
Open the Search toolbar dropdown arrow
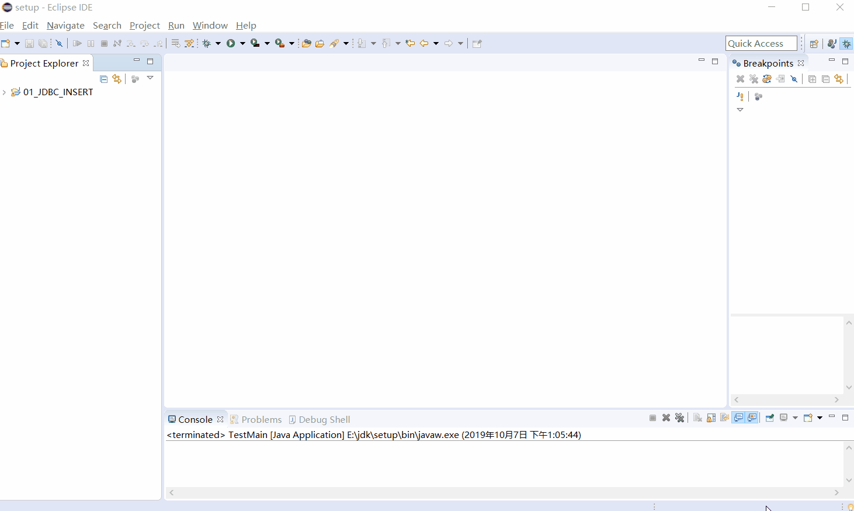tap(346, 43)
